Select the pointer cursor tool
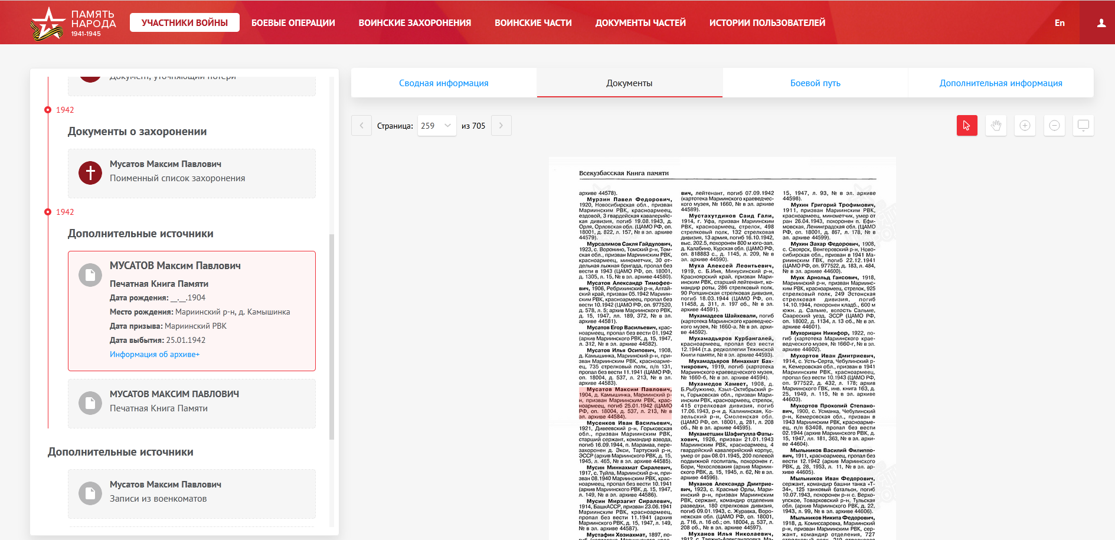Screen dimensions: 1115x540 (967, 125)
